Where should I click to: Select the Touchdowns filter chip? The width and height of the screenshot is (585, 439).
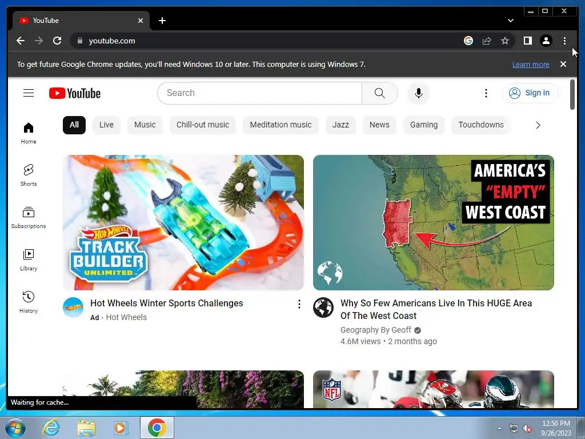pyautogui.click(x=481, y=125)
